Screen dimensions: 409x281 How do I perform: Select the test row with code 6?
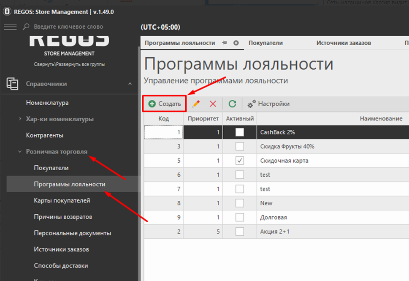click(x=265, y=175)
